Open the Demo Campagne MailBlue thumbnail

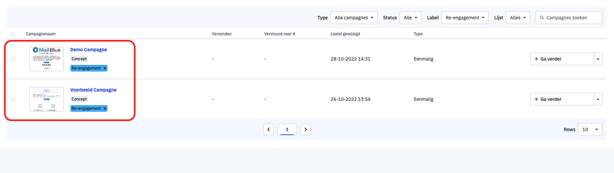pyautogui.click(x=46, y=59)
